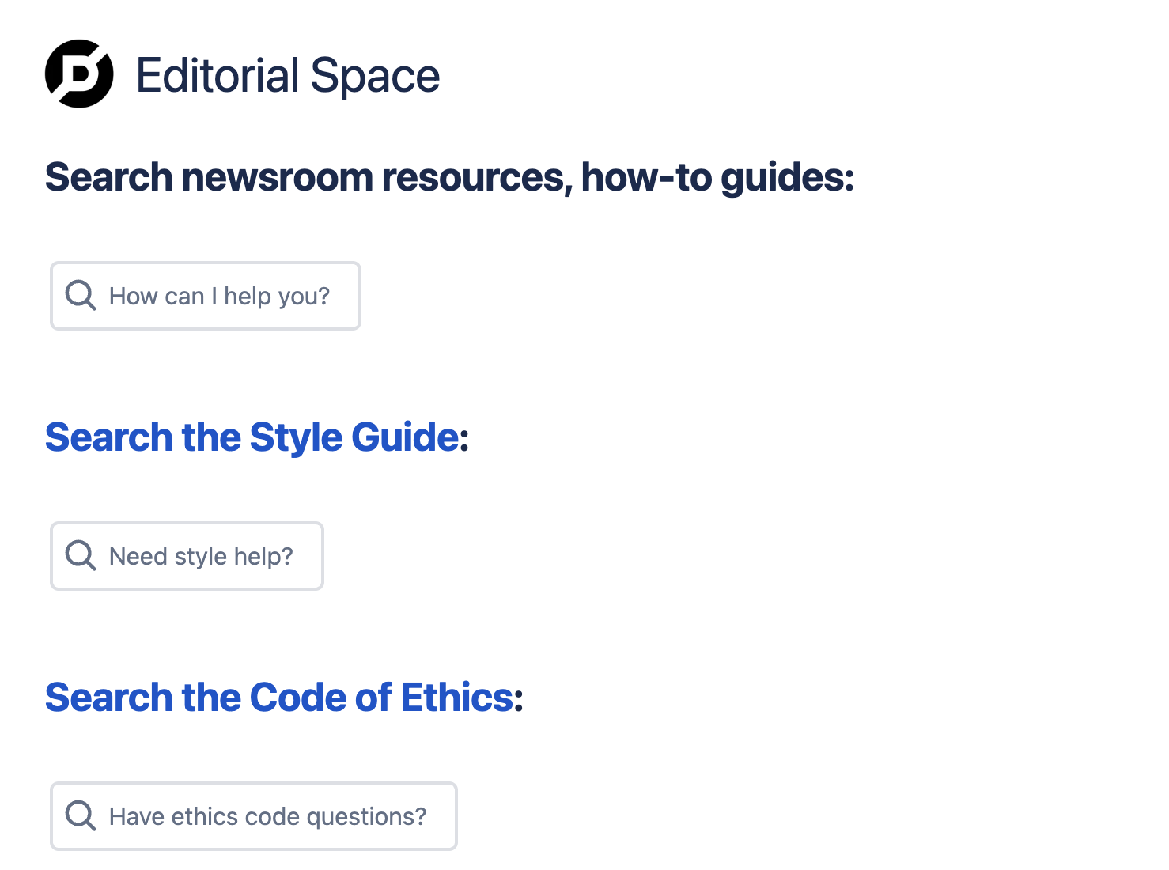Click 'style help?' placeholder text

[x=234, y=557]
